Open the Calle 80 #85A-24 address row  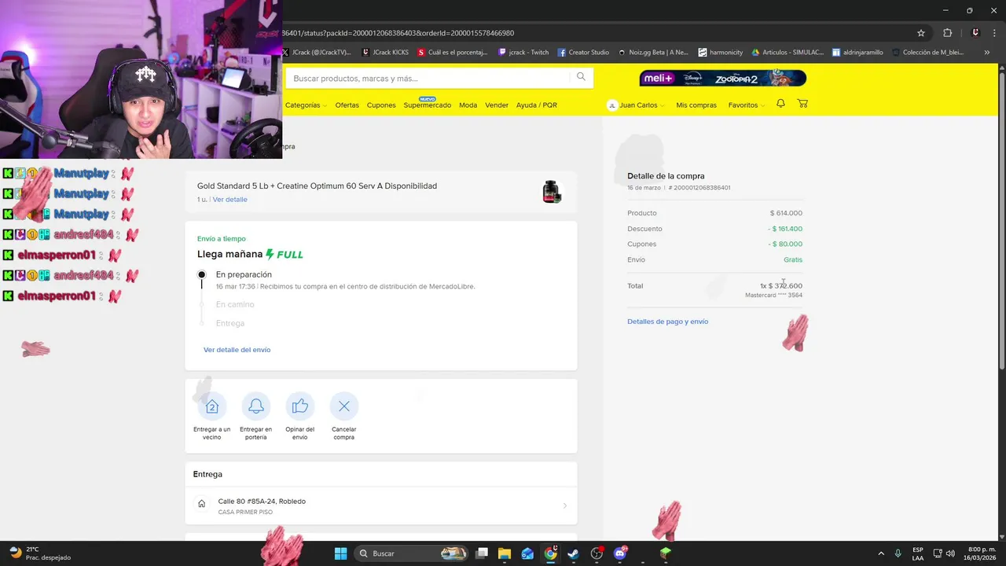(x=381, y=505)
